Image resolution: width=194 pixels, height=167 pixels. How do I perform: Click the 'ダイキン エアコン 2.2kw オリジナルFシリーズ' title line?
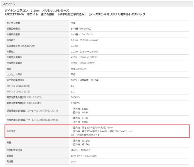click(37, 11)
